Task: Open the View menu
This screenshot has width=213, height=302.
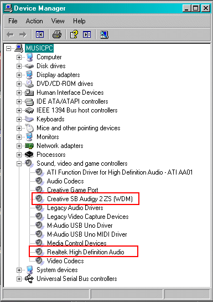Action: tap(58, 21)
